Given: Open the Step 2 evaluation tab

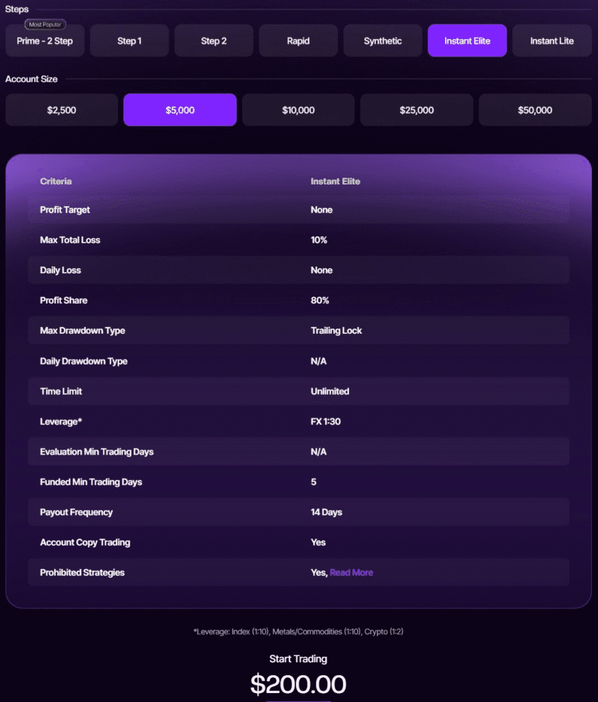Looking at the screenshot, I should pos(213,40).
